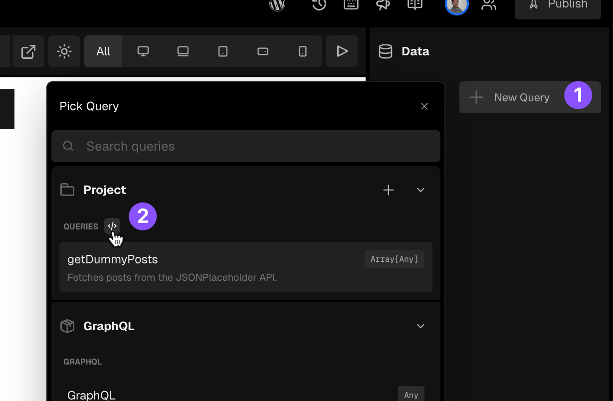
Task: Click the Data panel database icon
Action: (386, 51)
